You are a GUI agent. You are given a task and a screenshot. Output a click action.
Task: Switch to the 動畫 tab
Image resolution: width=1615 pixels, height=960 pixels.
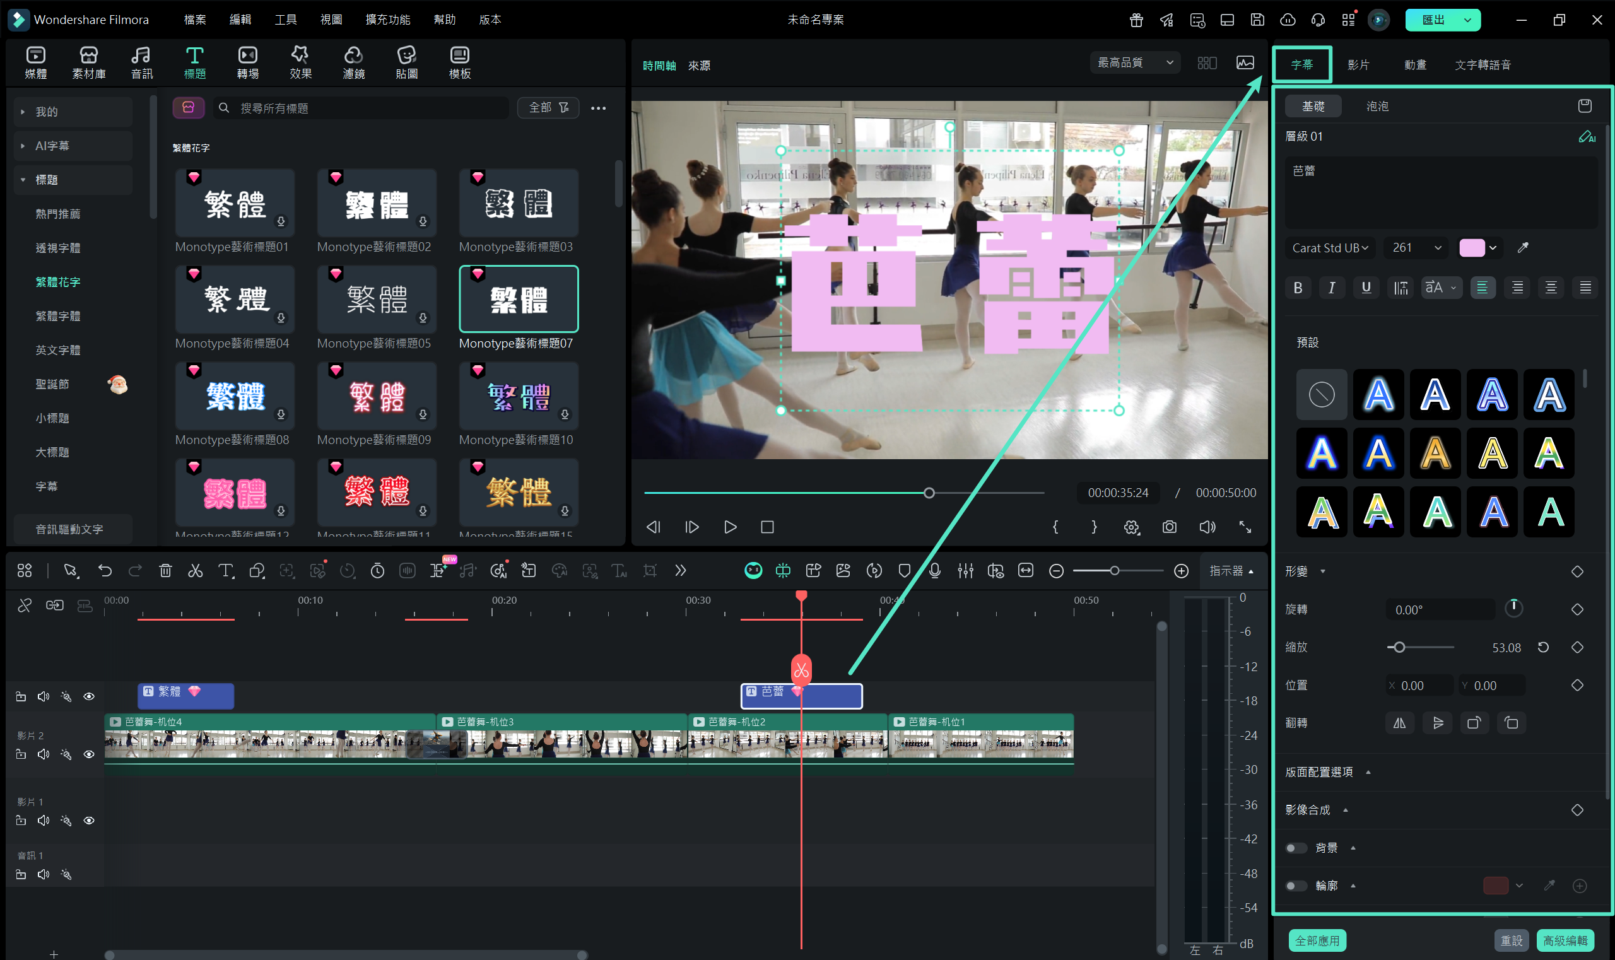point(1414,65)
